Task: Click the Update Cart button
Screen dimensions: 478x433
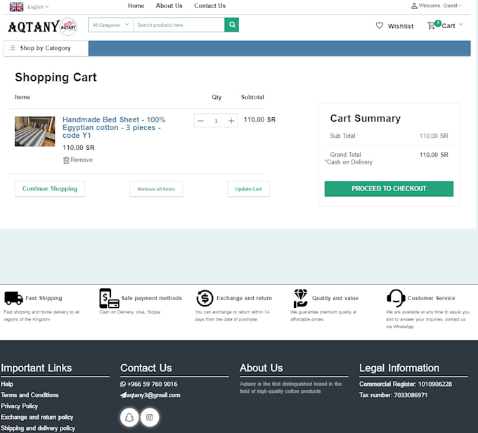Action: point(248,189)
